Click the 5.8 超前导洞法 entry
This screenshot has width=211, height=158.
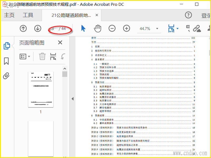[144, 111]
